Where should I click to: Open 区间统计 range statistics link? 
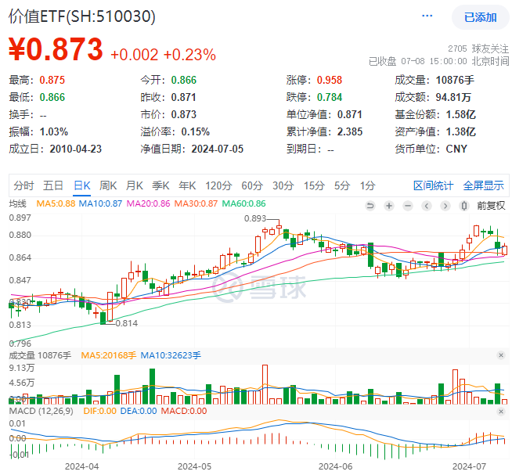pos(433,185)
